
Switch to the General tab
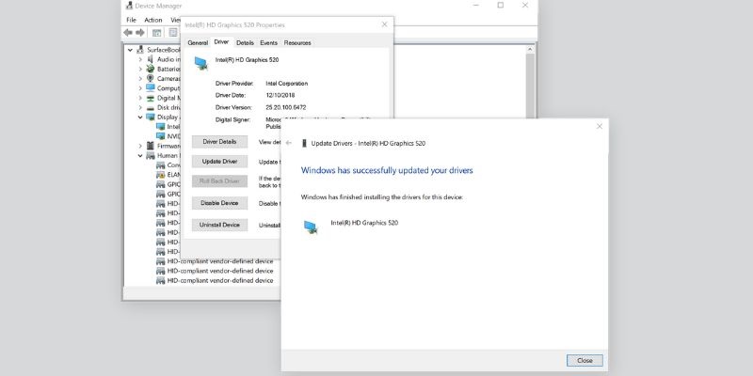pos(198,42)
